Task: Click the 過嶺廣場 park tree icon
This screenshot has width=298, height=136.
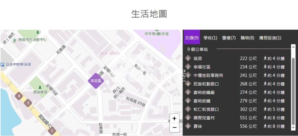Action: click(40, 87)
